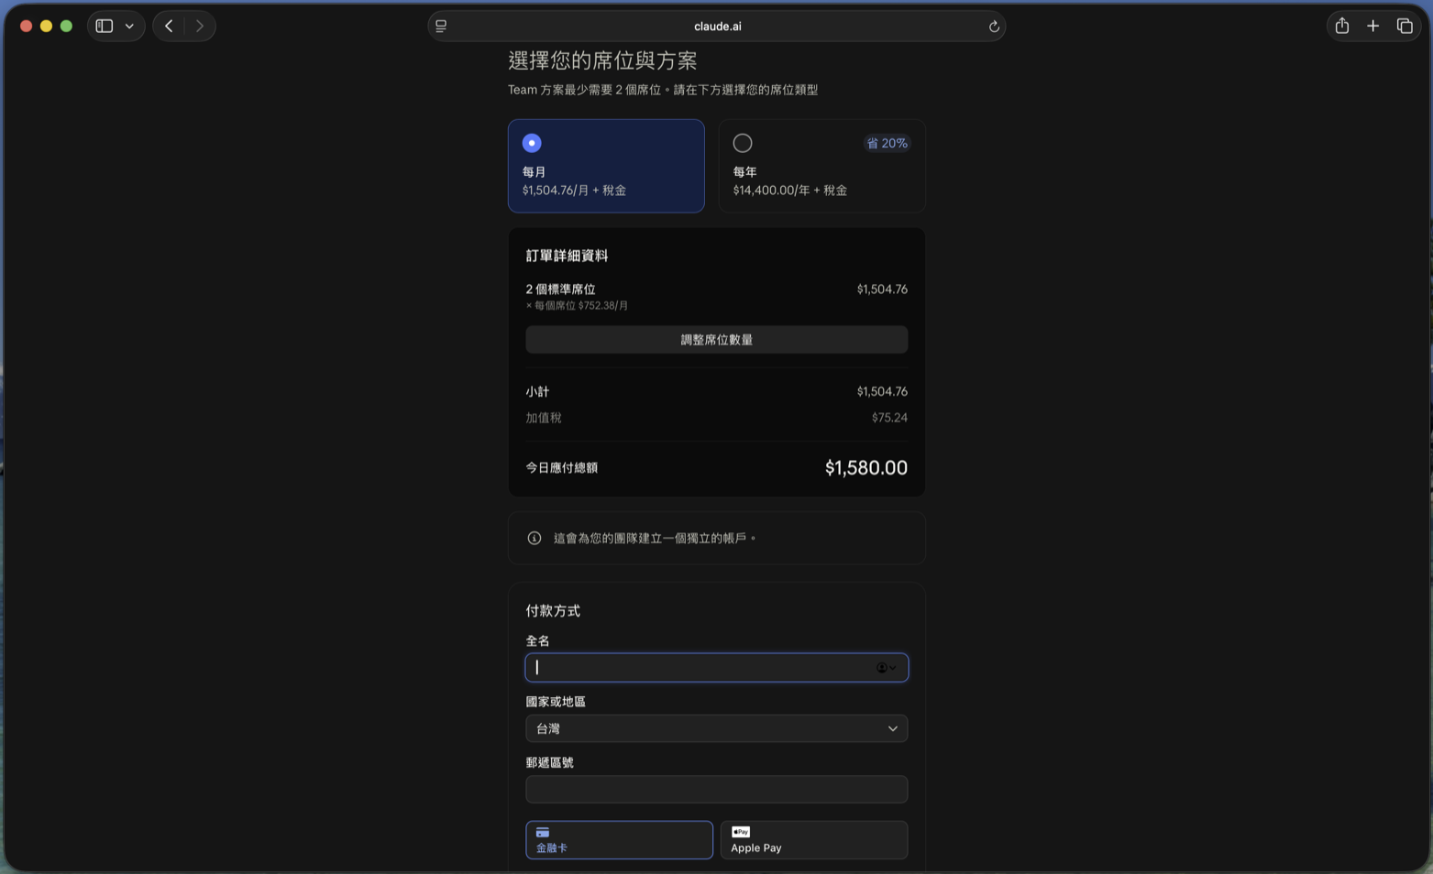Screen dimensions: 1433x874
Task: Click the page reader icon in the address bar
Action: (x=441, y=27)
